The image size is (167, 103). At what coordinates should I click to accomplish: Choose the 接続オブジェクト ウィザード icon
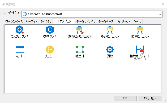[140, 50]
